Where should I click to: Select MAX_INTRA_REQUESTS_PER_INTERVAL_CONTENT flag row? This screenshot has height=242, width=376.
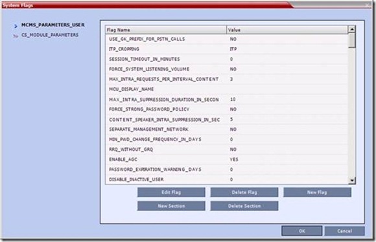(227, 79)
